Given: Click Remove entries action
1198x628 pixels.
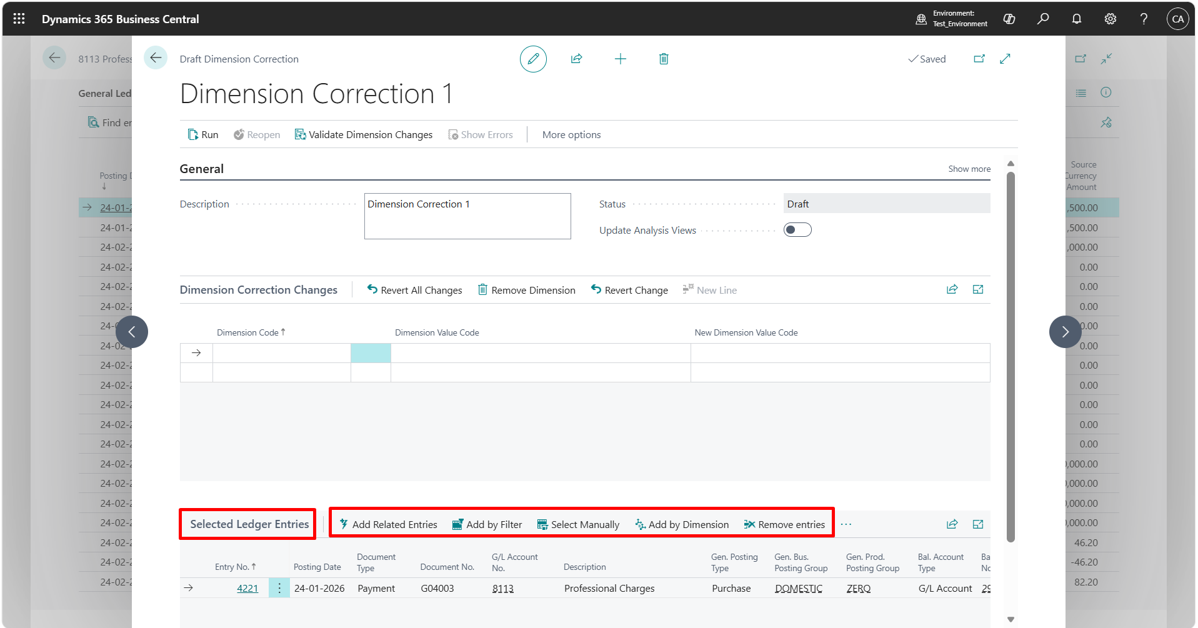Looking at the screenshot, I should point(784,524).
